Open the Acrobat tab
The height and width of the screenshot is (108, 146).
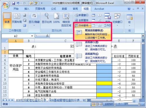pyautogui.click(x=99, y=9)
